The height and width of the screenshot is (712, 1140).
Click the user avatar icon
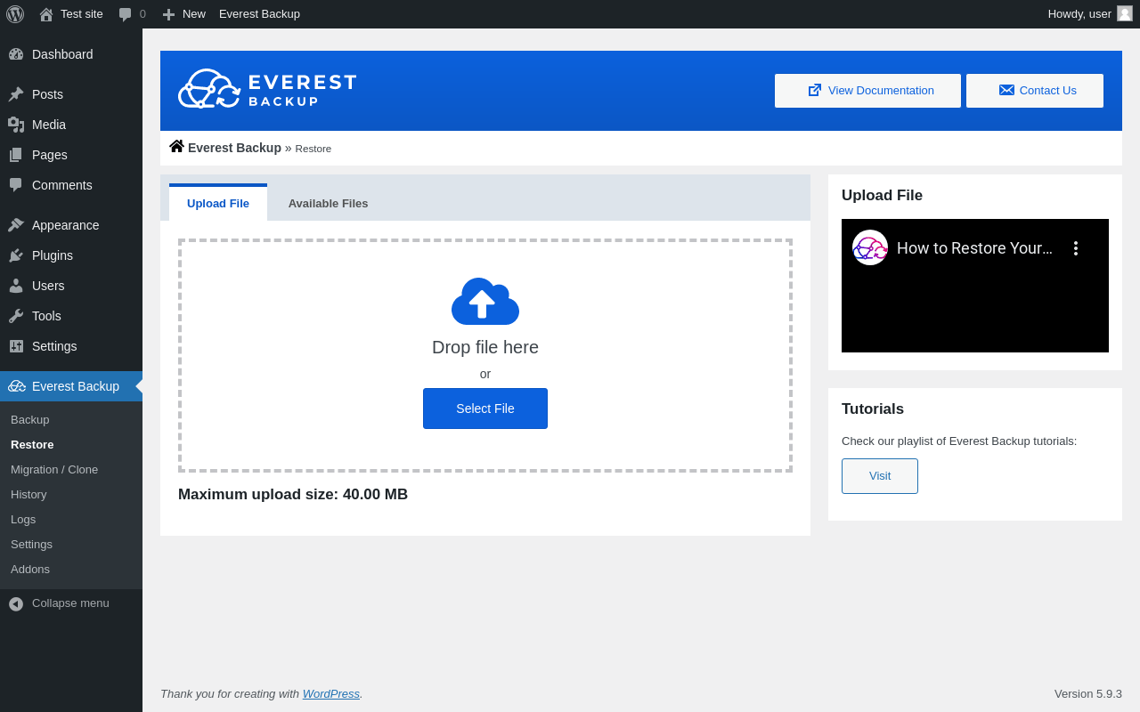1125,13
